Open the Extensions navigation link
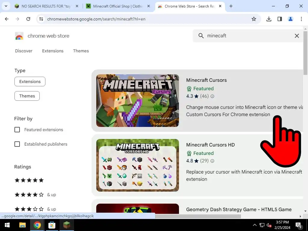Viewport: 308px width, 231px height. [53, 51]
